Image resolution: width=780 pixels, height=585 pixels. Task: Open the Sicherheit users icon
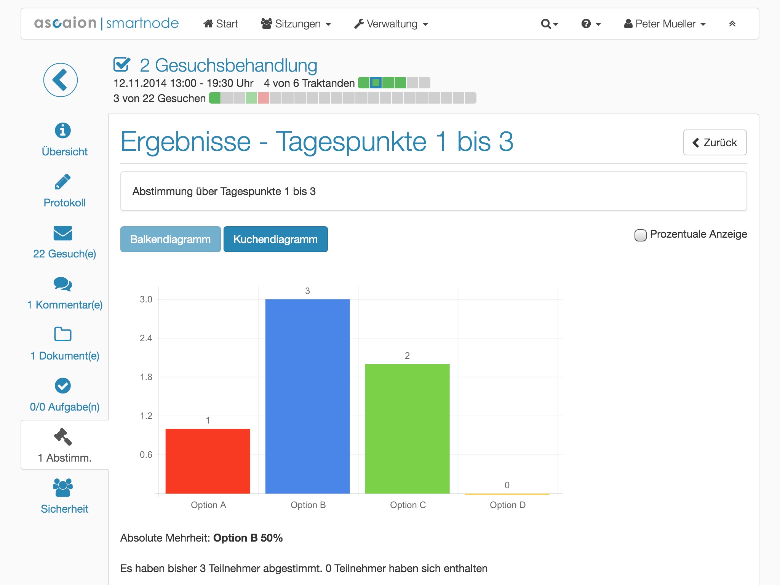63,487
